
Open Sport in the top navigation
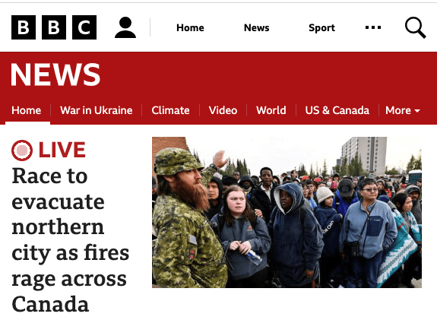click(321, 28)
